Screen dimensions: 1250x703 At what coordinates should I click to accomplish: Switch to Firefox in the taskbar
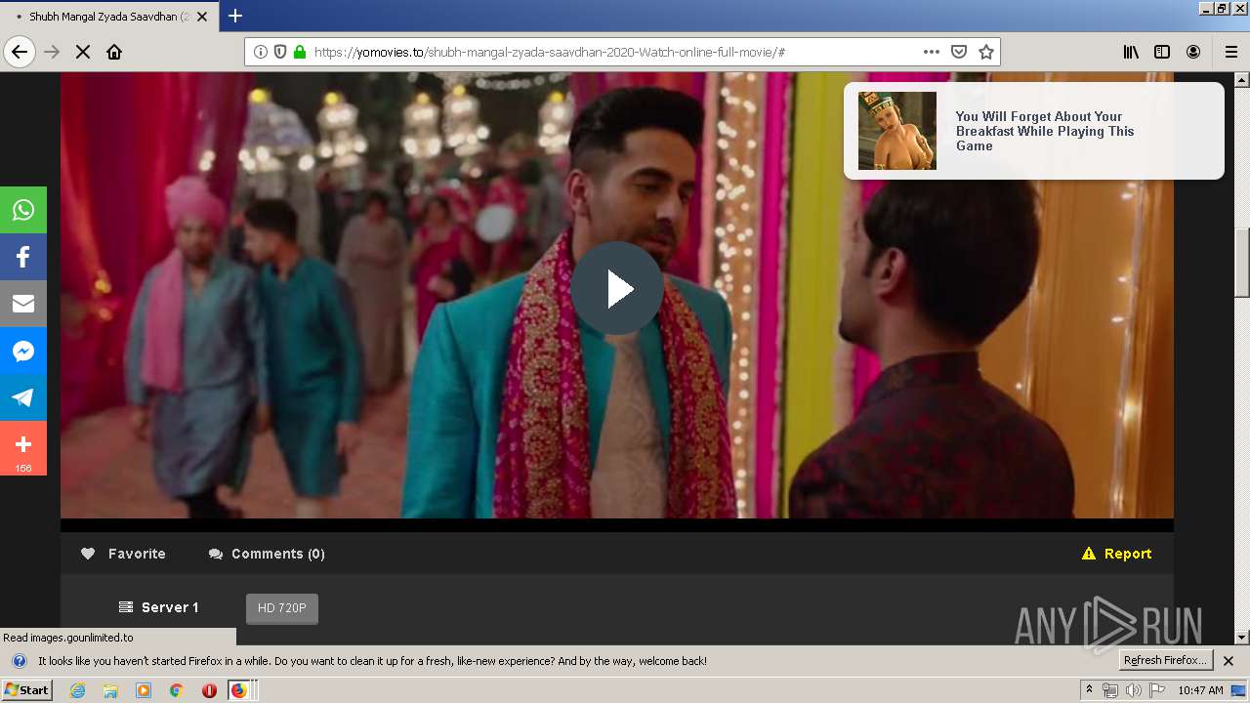(240, 690)
